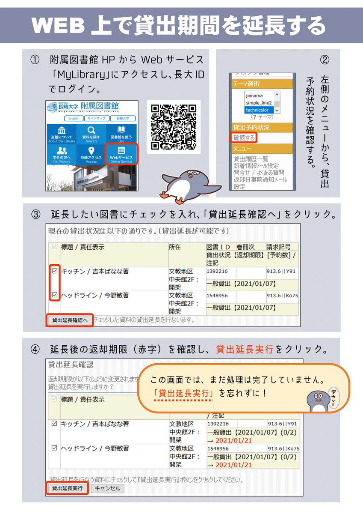Open the Webサービス Online Service tile
363x514 pixels.
[121, 155]
